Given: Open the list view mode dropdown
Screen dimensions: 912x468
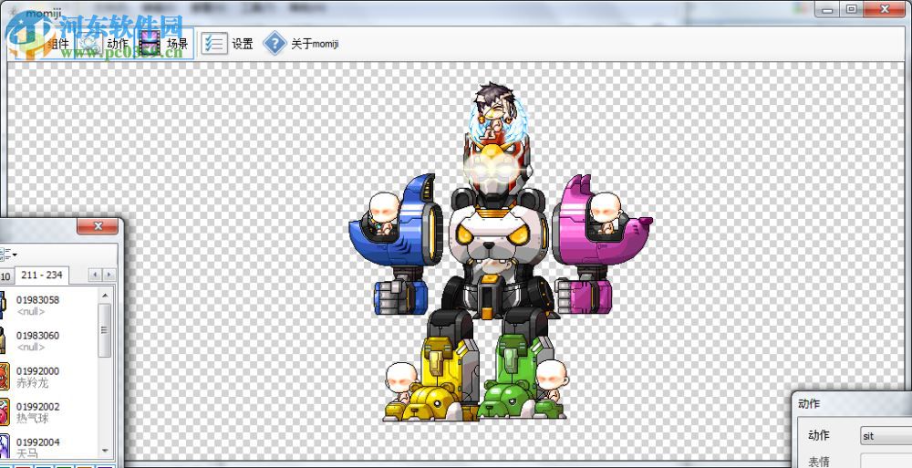Looking at the screenshot, I should click(9, 254).
